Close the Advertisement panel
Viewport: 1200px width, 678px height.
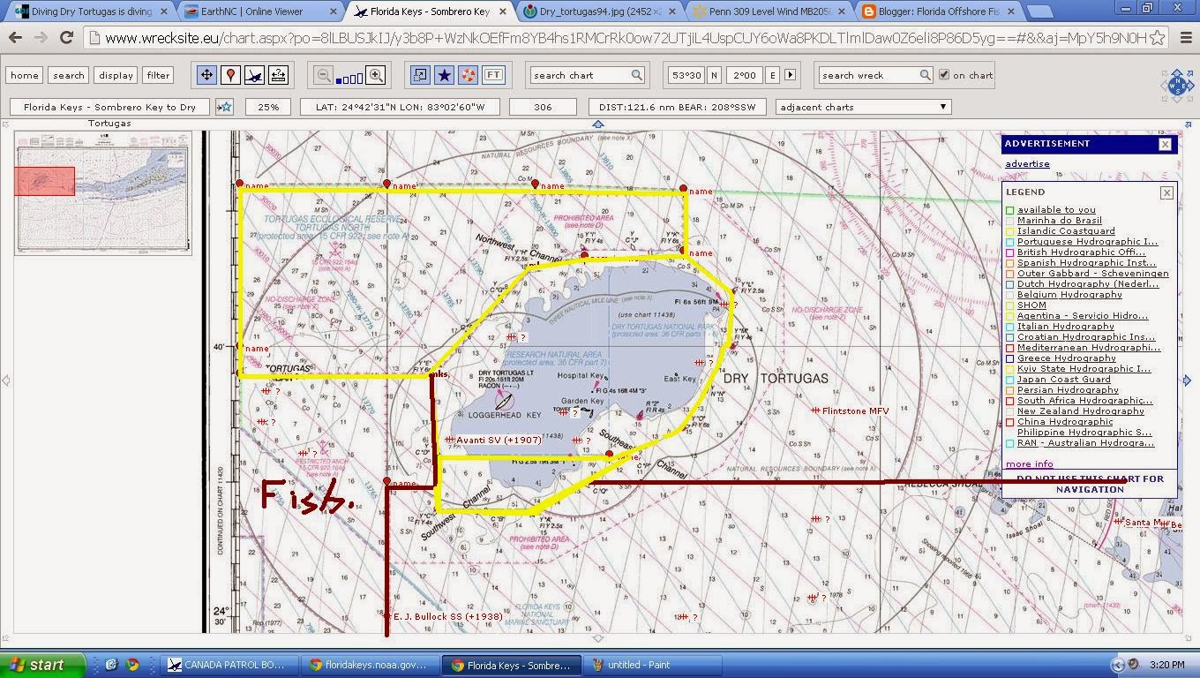pos(1165,144)
